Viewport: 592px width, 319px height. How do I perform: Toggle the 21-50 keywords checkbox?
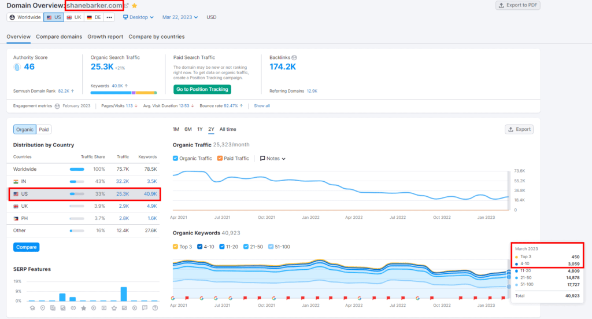[x=246, y=247]
